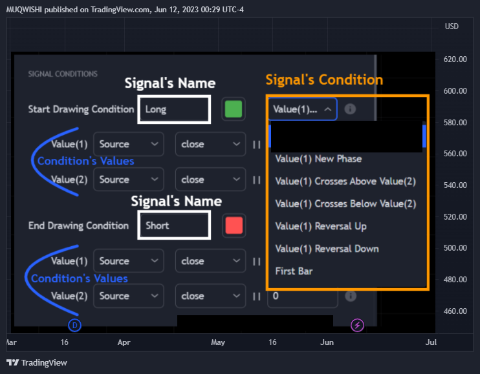Image resolution: width=480 pixels, height=374 pixels.
Task: Click the Start Drawing Condition label
Action: (x=81, y=109)
